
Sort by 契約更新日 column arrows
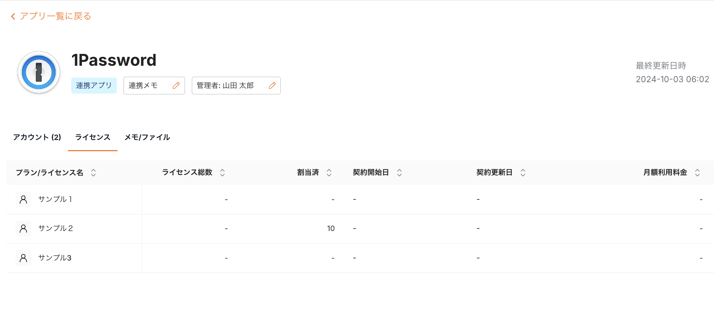[523, 172]
